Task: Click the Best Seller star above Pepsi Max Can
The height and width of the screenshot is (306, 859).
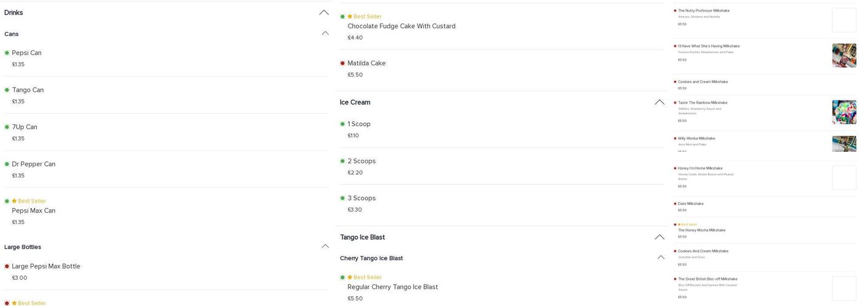Action: point(14,201)
